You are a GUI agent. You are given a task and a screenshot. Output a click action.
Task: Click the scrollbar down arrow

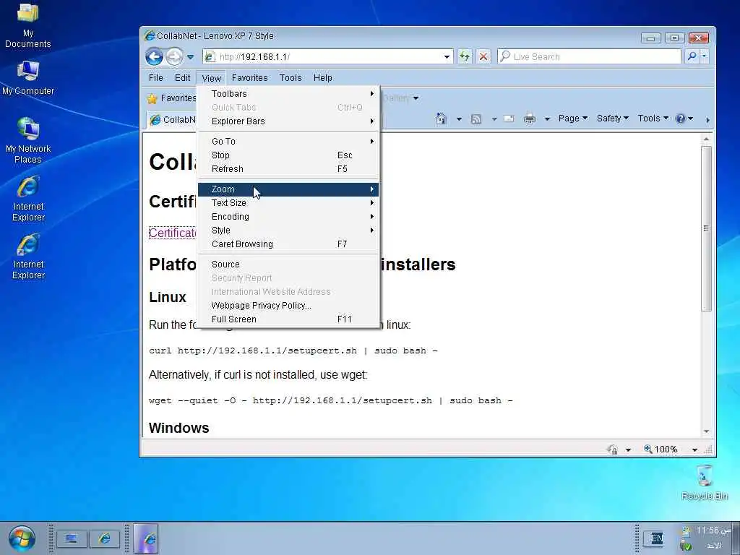(706, 431)
